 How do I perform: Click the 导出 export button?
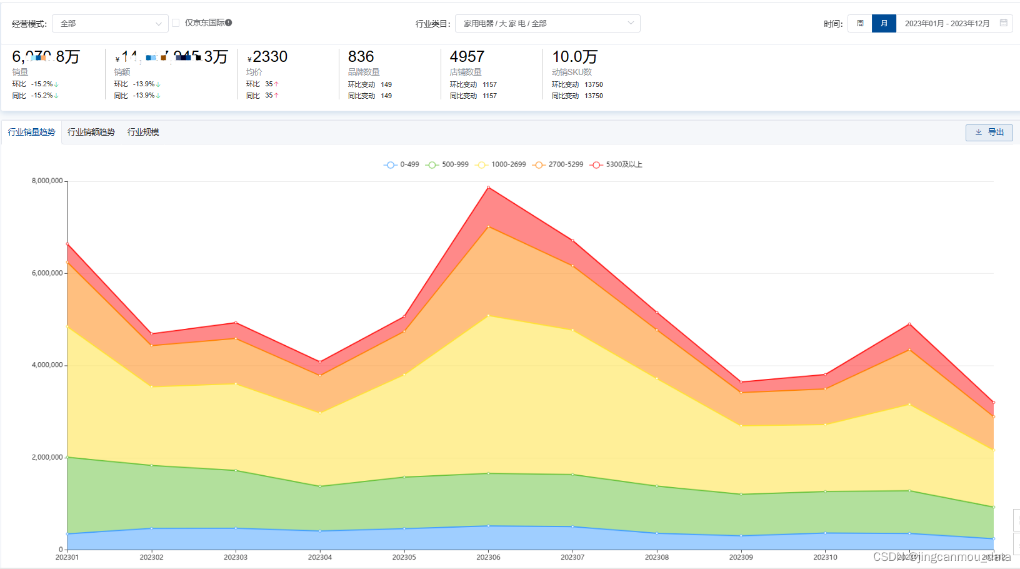coord(989,133)
